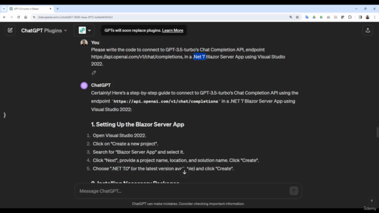
Task: Toggle the browser side panel icon
Action: [x=360, y=17]
